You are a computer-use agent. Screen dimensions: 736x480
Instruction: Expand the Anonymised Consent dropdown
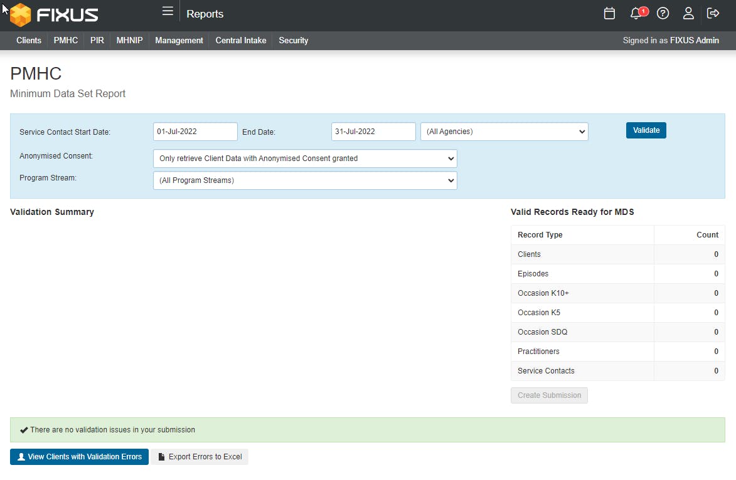point(305,159)
